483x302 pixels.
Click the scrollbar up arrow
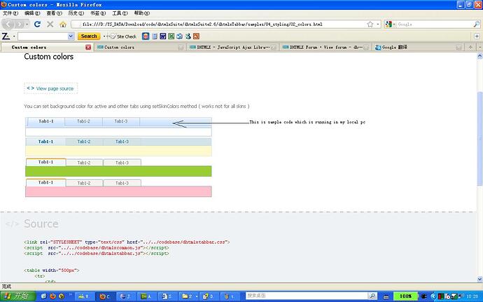tap(479, 56)
